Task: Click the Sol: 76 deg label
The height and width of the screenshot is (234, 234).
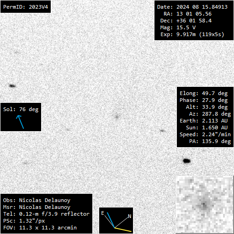Action: click(x=21, y=109)
